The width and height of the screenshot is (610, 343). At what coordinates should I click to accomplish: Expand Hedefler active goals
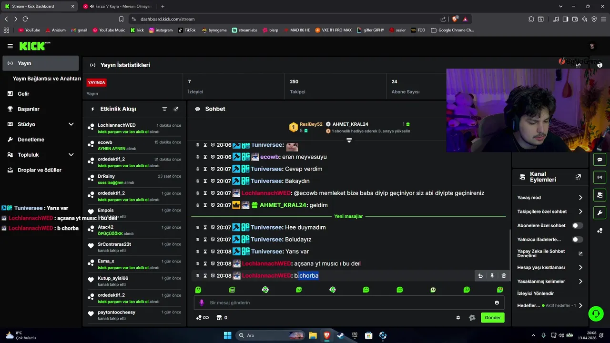point(550,305)
